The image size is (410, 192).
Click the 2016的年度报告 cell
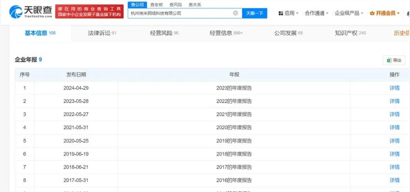click(x=234, y=180)
